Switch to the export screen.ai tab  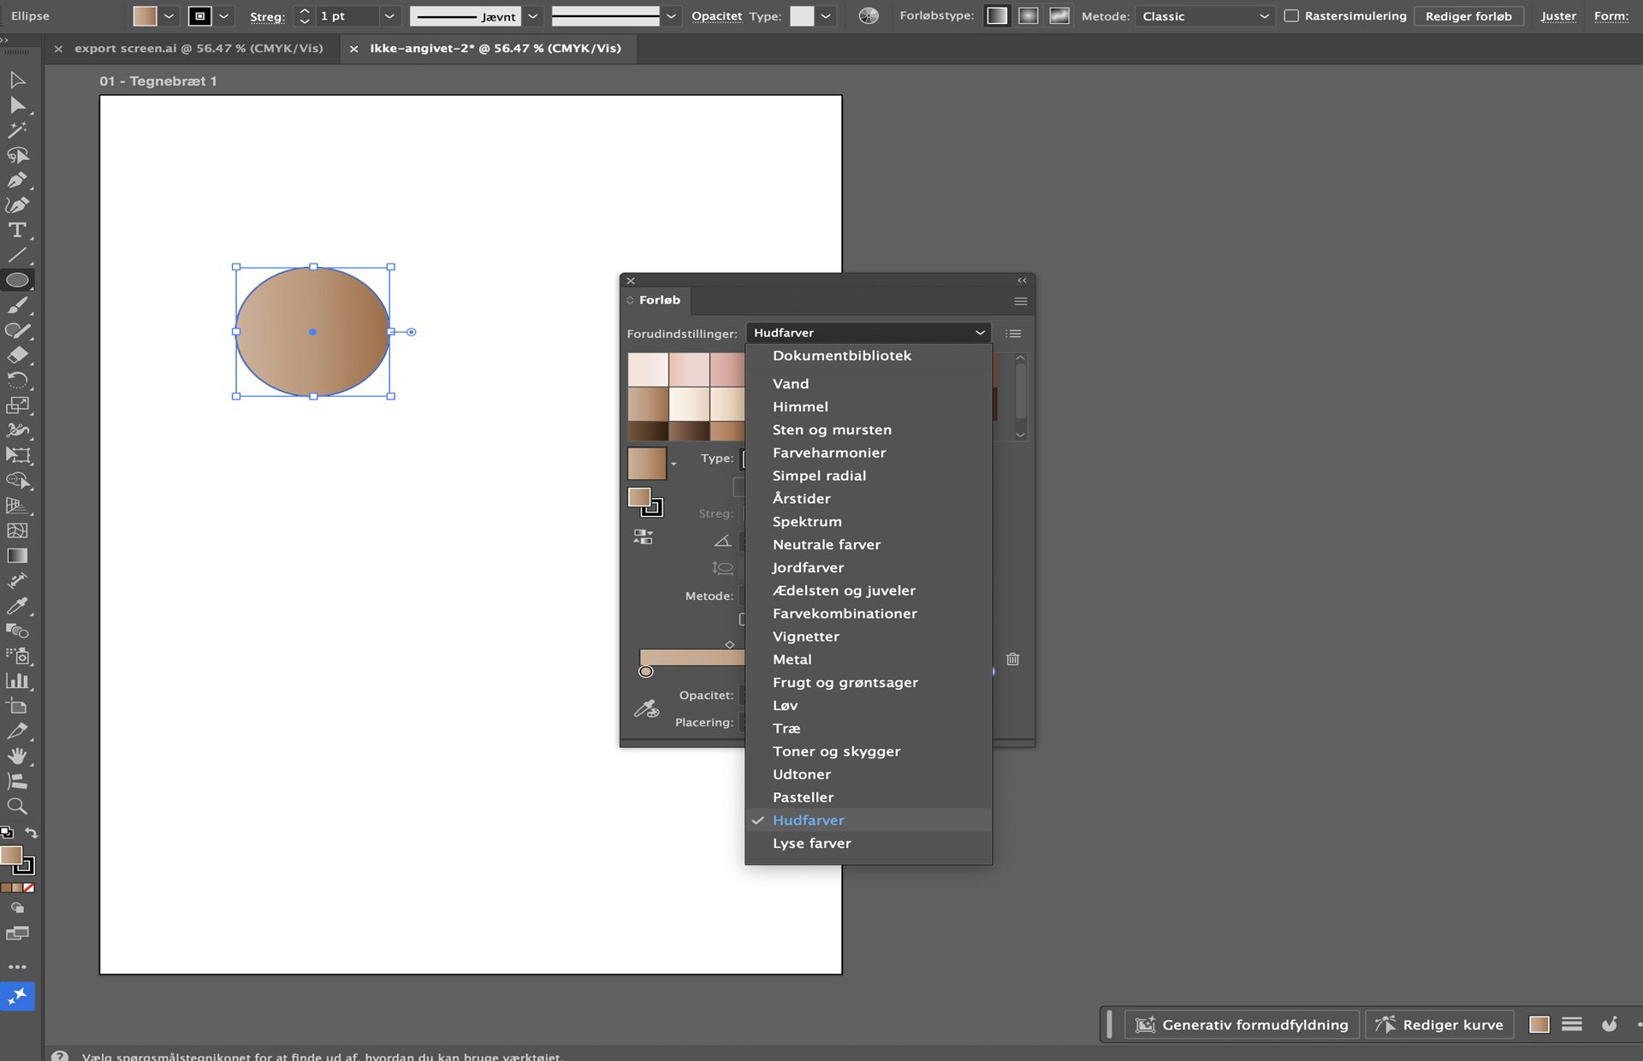(x=199, y=49)
